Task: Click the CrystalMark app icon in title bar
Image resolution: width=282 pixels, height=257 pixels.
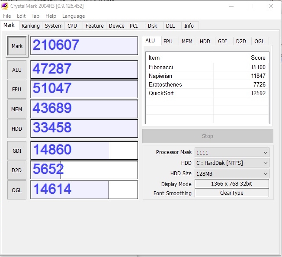Action: click(x=5, y=6)
